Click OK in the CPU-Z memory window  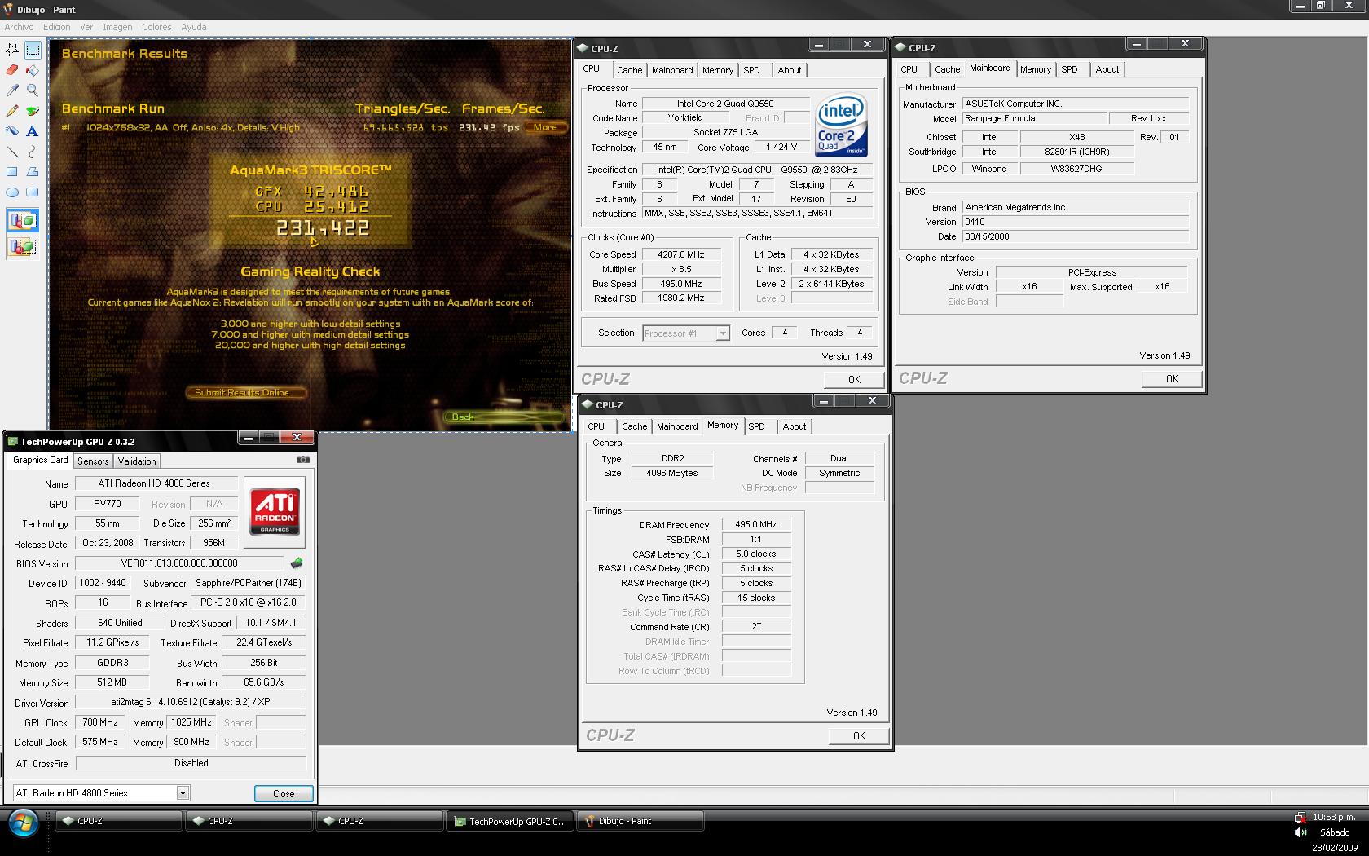click(x=859, y=735)
